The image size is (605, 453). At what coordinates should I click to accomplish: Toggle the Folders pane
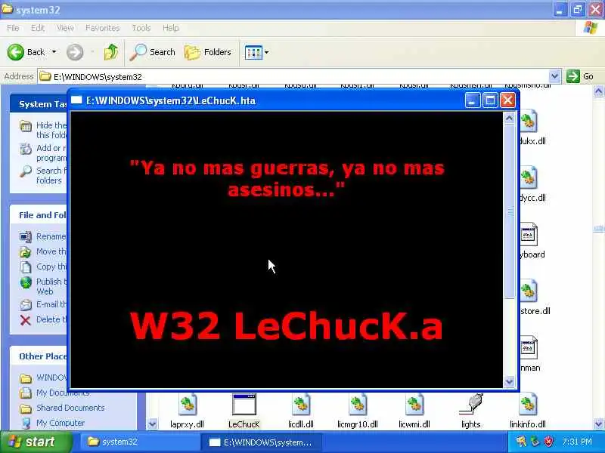click(x=207, y=52)
